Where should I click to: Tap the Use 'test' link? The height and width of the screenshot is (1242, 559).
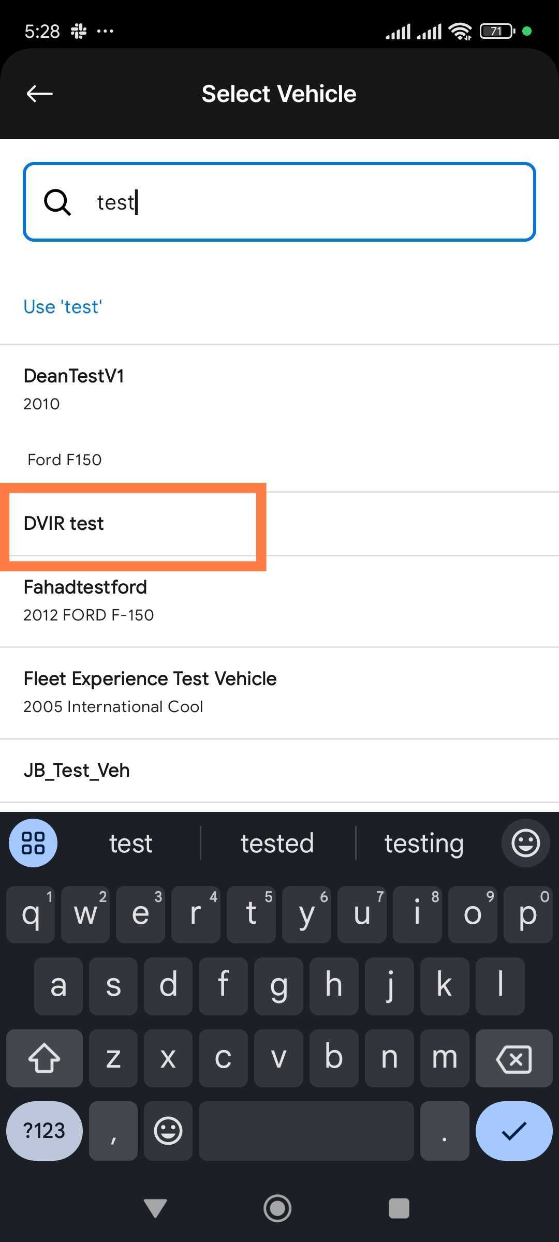click(63, 307)
